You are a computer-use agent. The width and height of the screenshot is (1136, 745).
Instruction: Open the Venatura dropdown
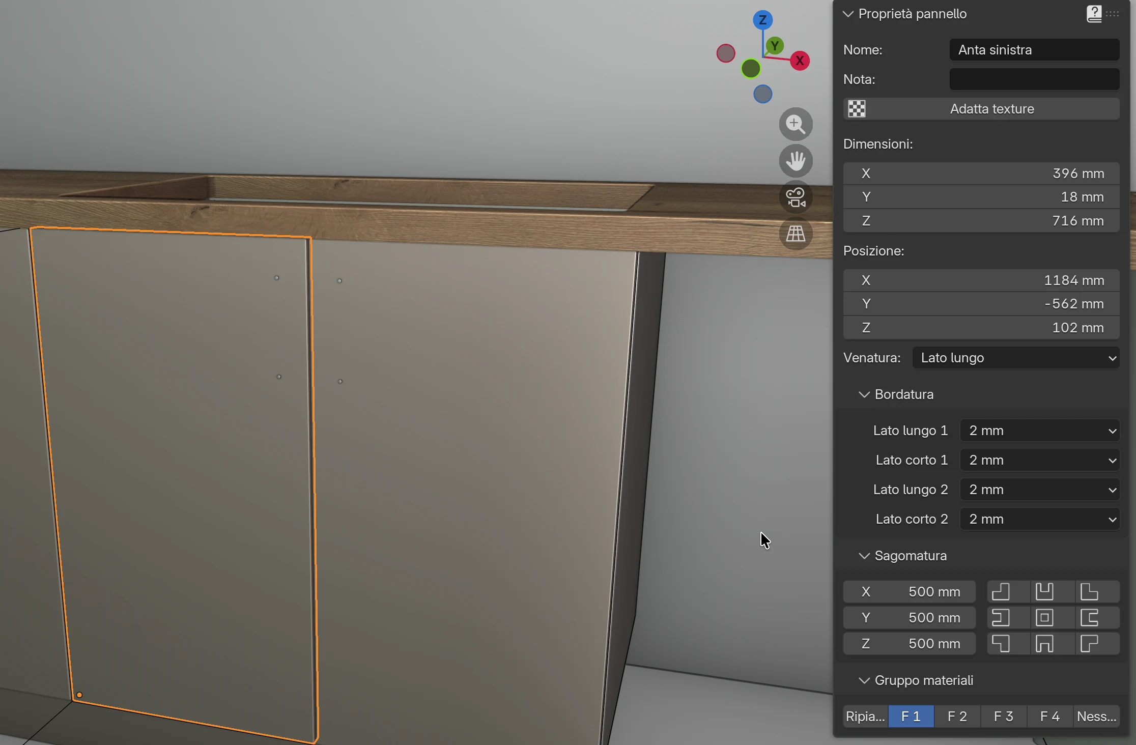1016,358
